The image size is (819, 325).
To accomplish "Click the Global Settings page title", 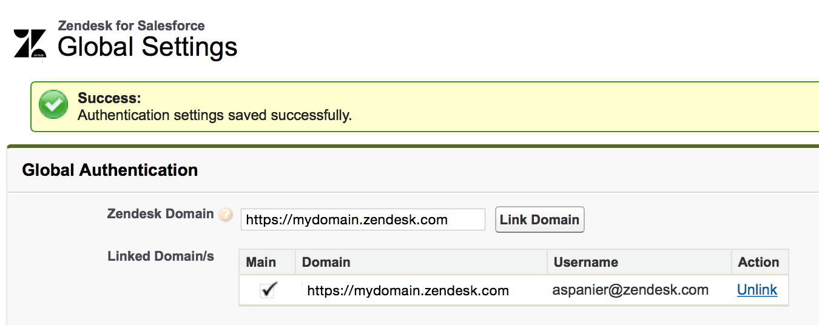I will click(147, 47).
